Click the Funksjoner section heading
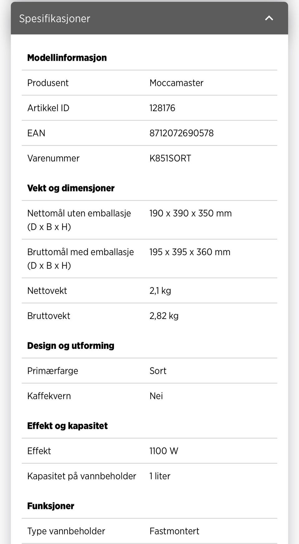This screenshot has width=299, height=544. tap(50, 506)
